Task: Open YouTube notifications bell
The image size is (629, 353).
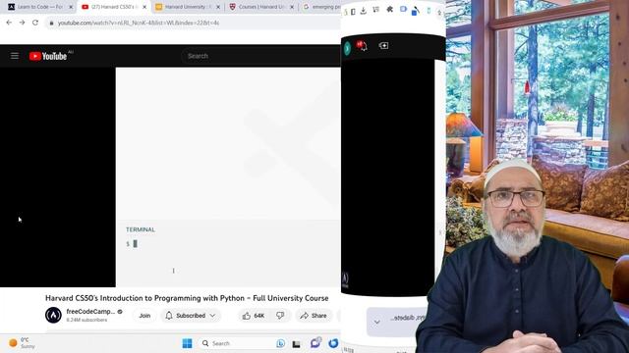Action: point(362,45)
